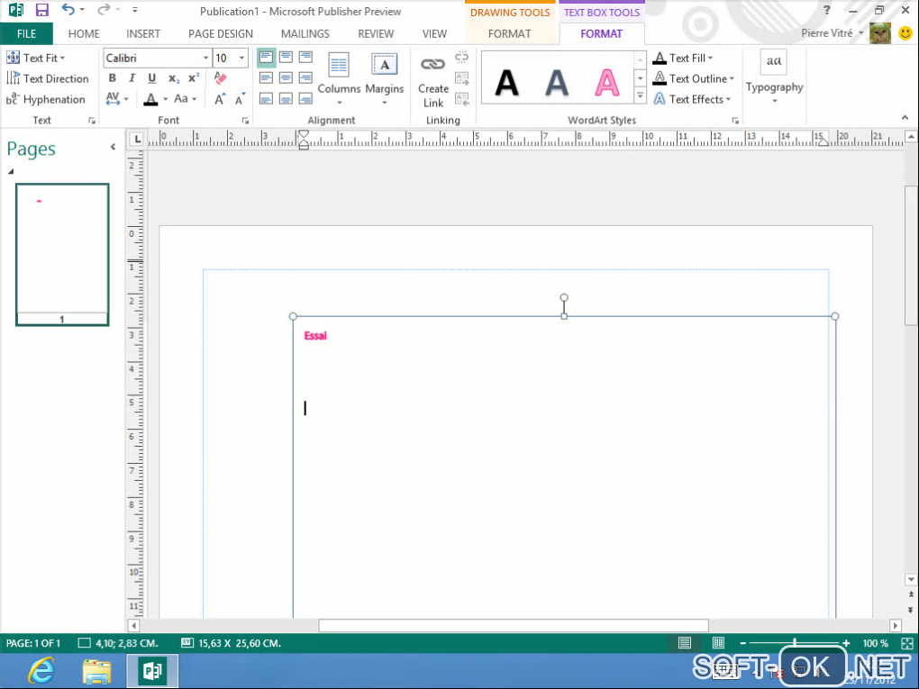Select Align Bottom Right option
This screenshot has height=689, width=919.
[305, 98]
